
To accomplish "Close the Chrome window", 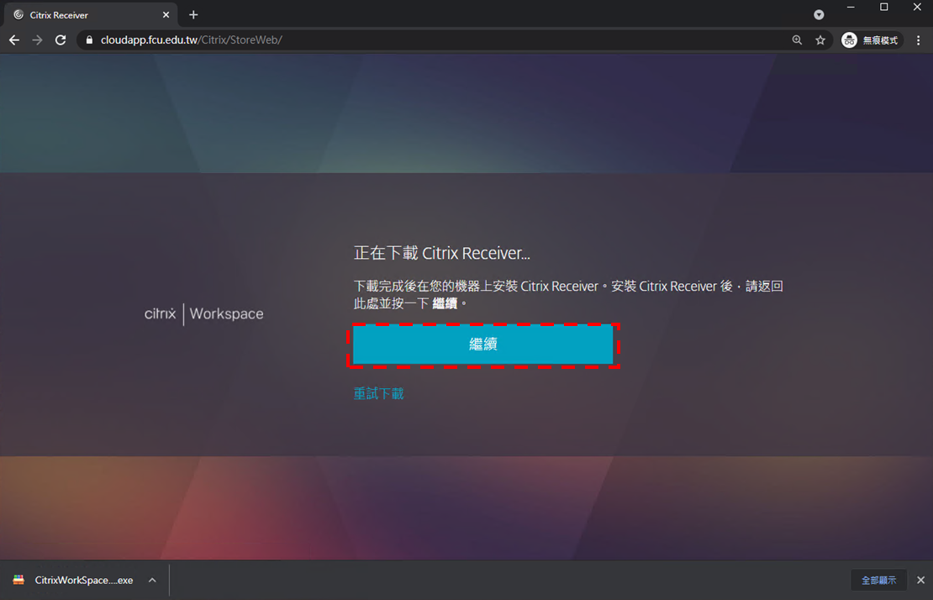I will (x=917, y=7).
